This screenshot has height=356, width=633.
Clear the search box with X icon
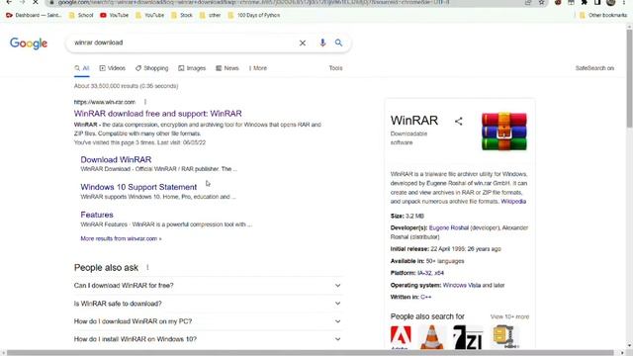[303, 43]
